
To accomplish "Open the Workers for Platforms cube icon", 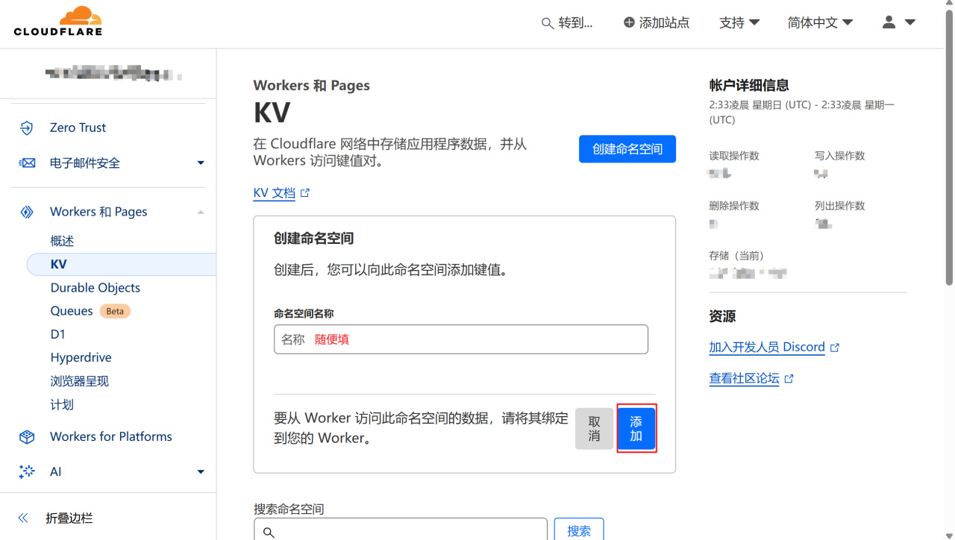I will pyautogui.click(x=27, y=437).
